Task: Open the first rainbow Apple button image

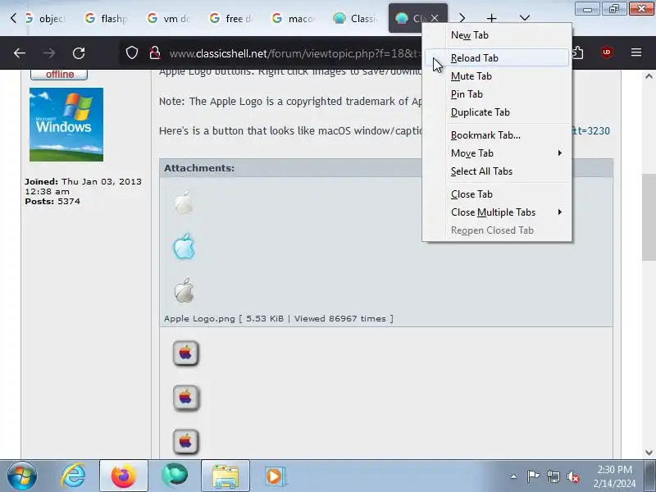Action: [x=185, y=353]
